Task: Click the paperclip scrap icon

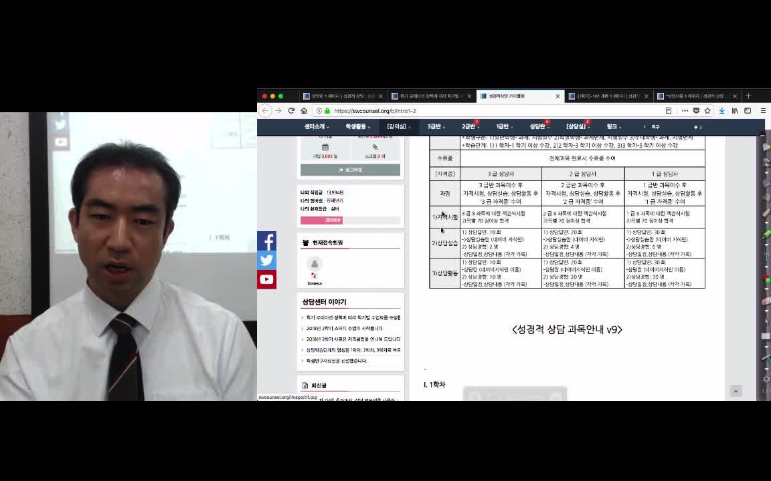Action: click(x=375, y=147)
